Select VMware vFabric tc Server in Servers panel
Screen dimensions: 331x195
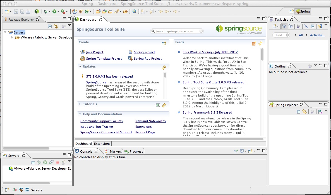pyautogui.click(x=40, y=168)
